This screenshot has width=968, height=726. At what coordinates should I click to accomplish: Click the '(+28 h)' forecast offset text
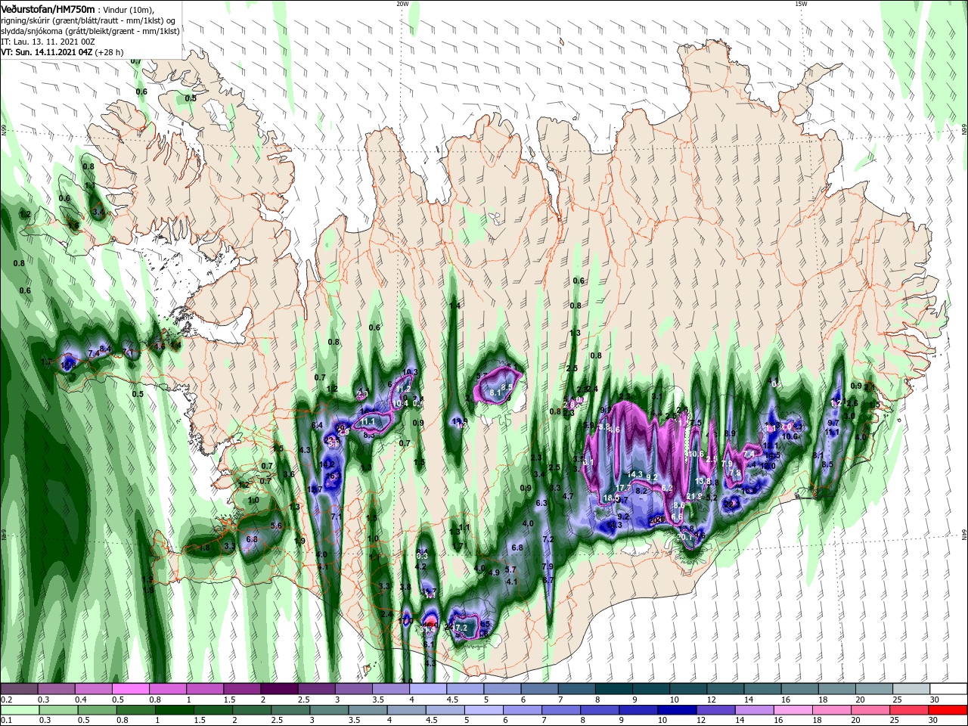110,52
